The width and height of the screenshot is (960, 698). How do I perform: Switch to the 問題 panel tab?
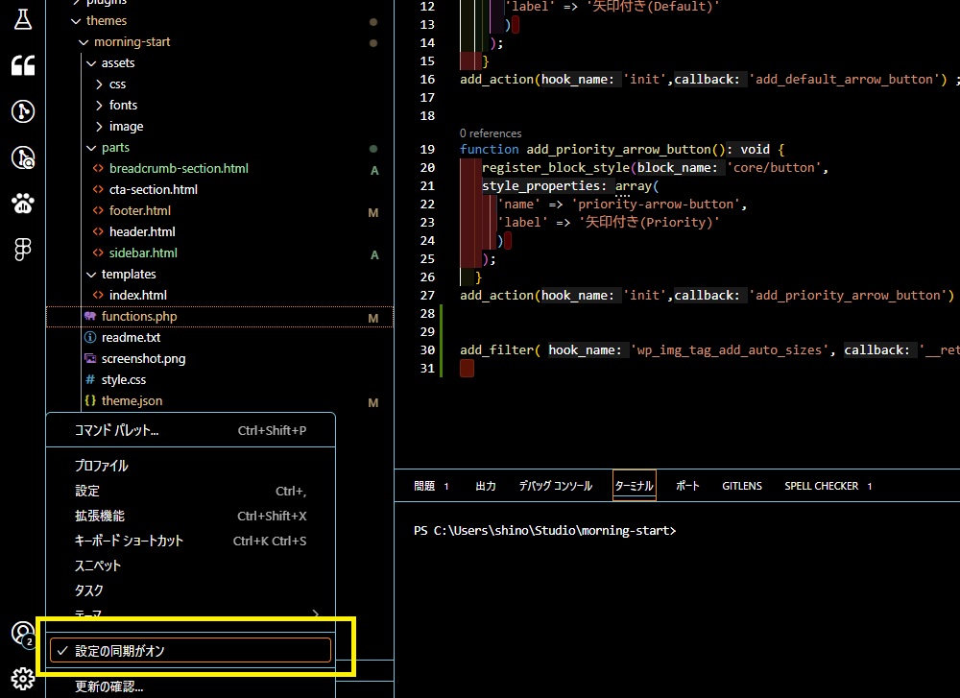(431, 486)
